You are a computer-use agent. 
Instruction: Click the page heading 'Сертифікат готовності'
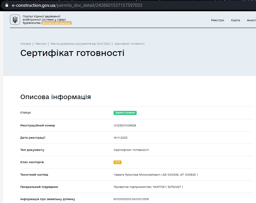72,53
